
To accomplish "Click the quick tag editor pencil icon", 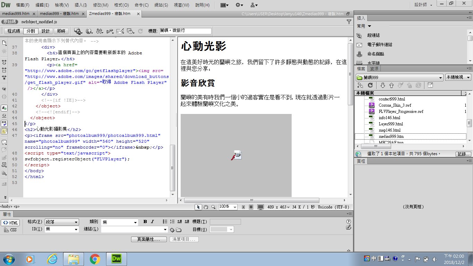I will pyautogui.click(x=349, y=227).
